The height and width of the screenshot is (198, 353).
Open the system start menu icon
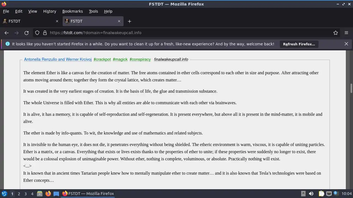[4, 194]
